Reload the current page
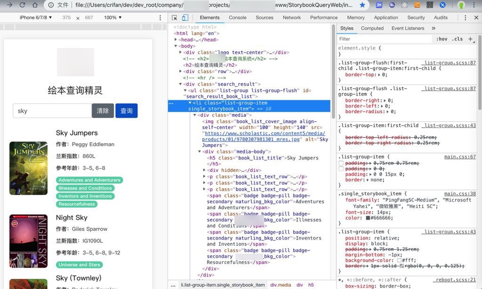 pyautogui.click(x=22, y=5)
